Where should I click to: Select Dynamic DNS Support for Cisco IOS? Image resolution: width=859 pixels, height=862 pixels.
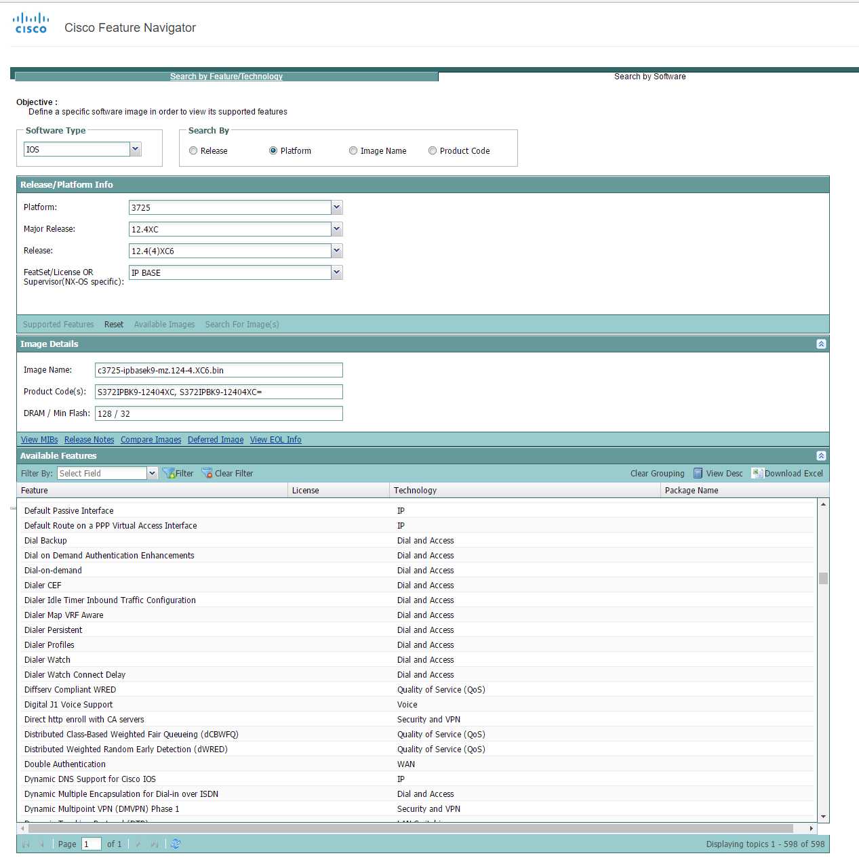pyautogui.click(x=416, y=779)
